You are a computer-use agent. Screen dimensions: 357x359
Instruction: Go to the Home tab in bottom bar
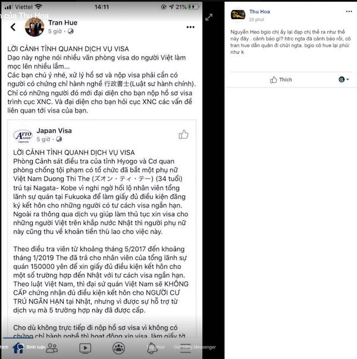tap(18, 348)
